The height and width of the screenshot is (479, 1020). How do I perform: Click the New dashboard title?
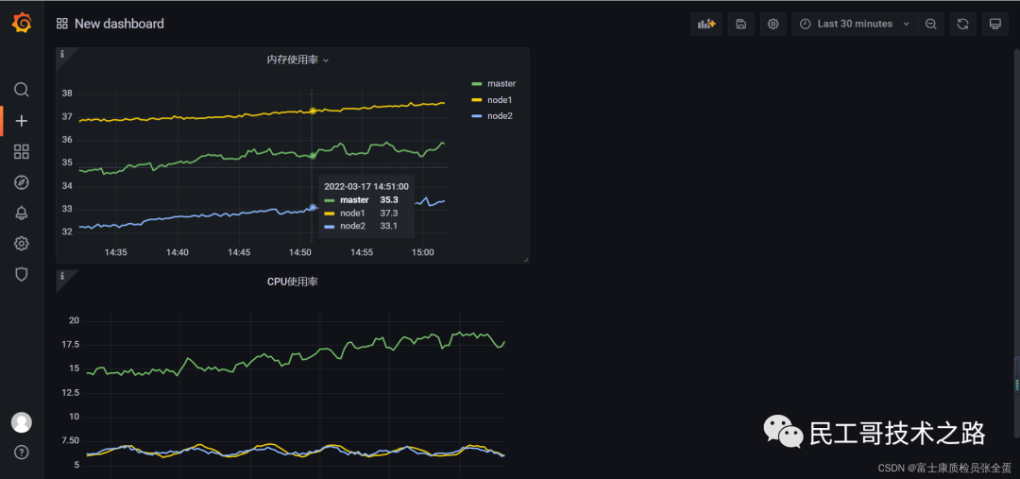tap(119, 24)
